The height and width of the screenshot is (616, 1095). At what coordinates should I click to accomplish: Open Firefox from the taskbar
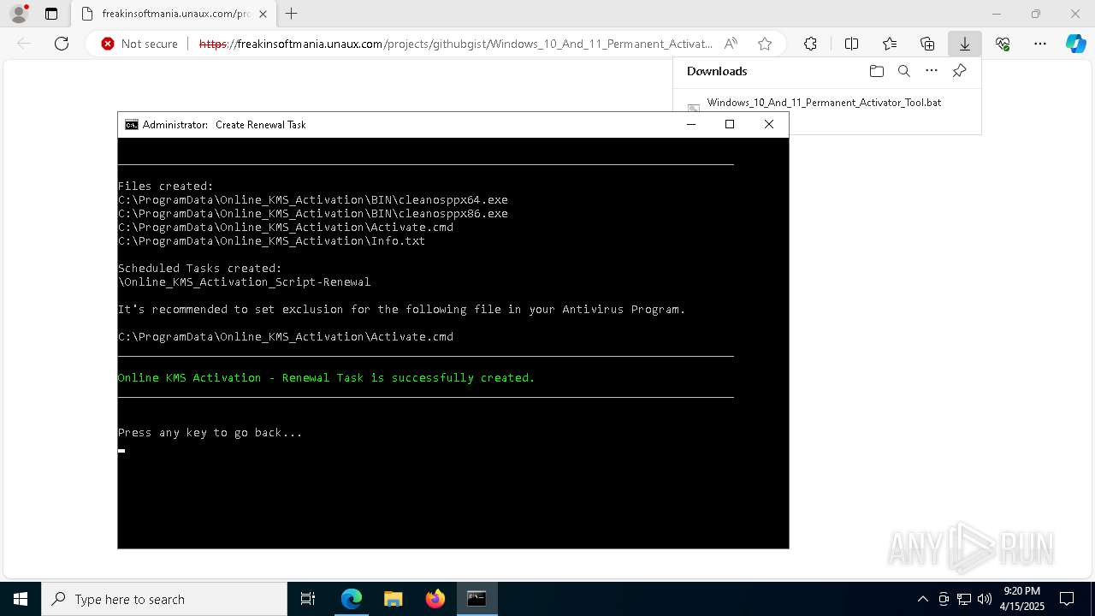click(x=435, y=599)
